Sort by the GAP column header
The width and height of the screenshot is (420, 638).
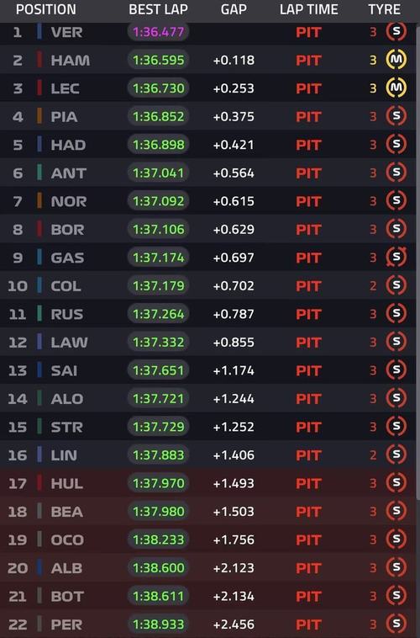click(x=234, y=9)
